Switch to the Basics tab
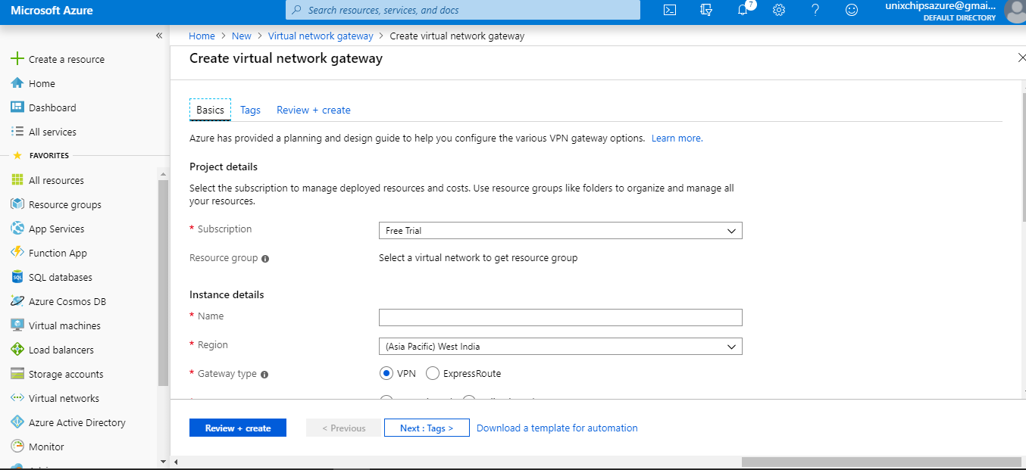Image resolution: width=1026 pixels, height=470 pixels. [210, 110]
